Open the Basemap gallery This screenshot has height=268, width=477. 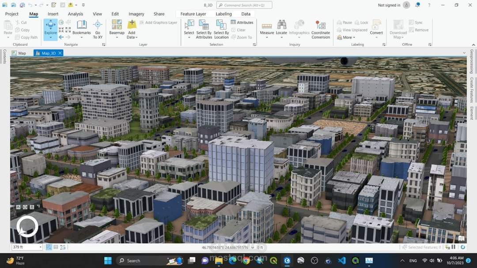point(117,28)
